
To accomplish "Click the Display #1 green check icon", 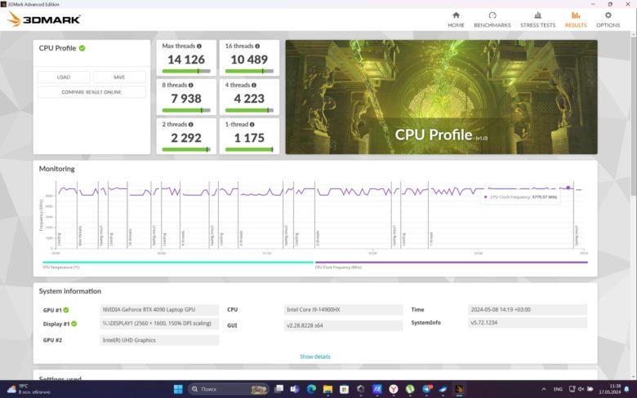I will point(74,324).
